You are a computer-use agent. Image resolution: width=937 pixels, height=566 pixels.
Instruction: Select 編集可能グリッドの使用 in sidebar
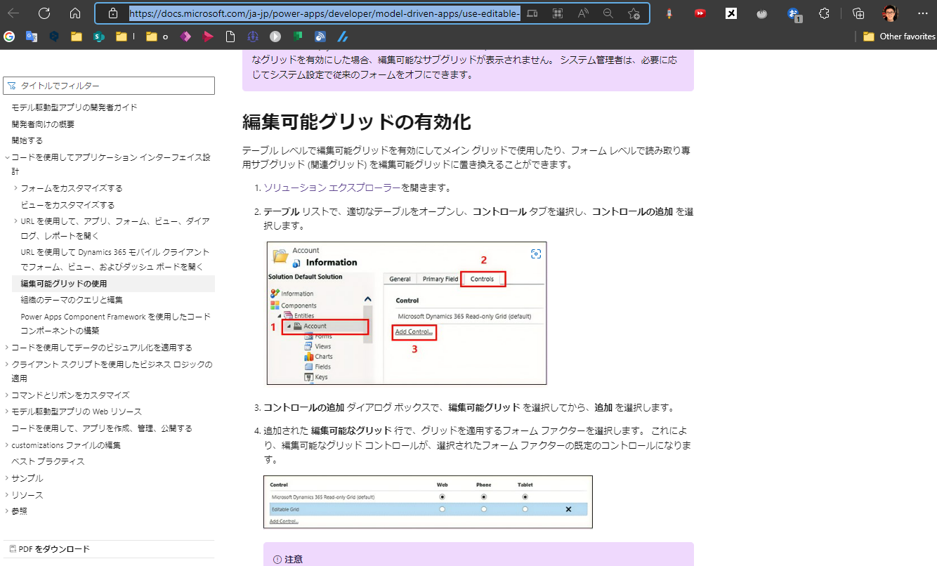click(113, 284)
